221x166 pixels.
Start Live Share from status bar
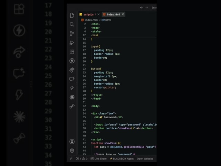coord(98,158)
